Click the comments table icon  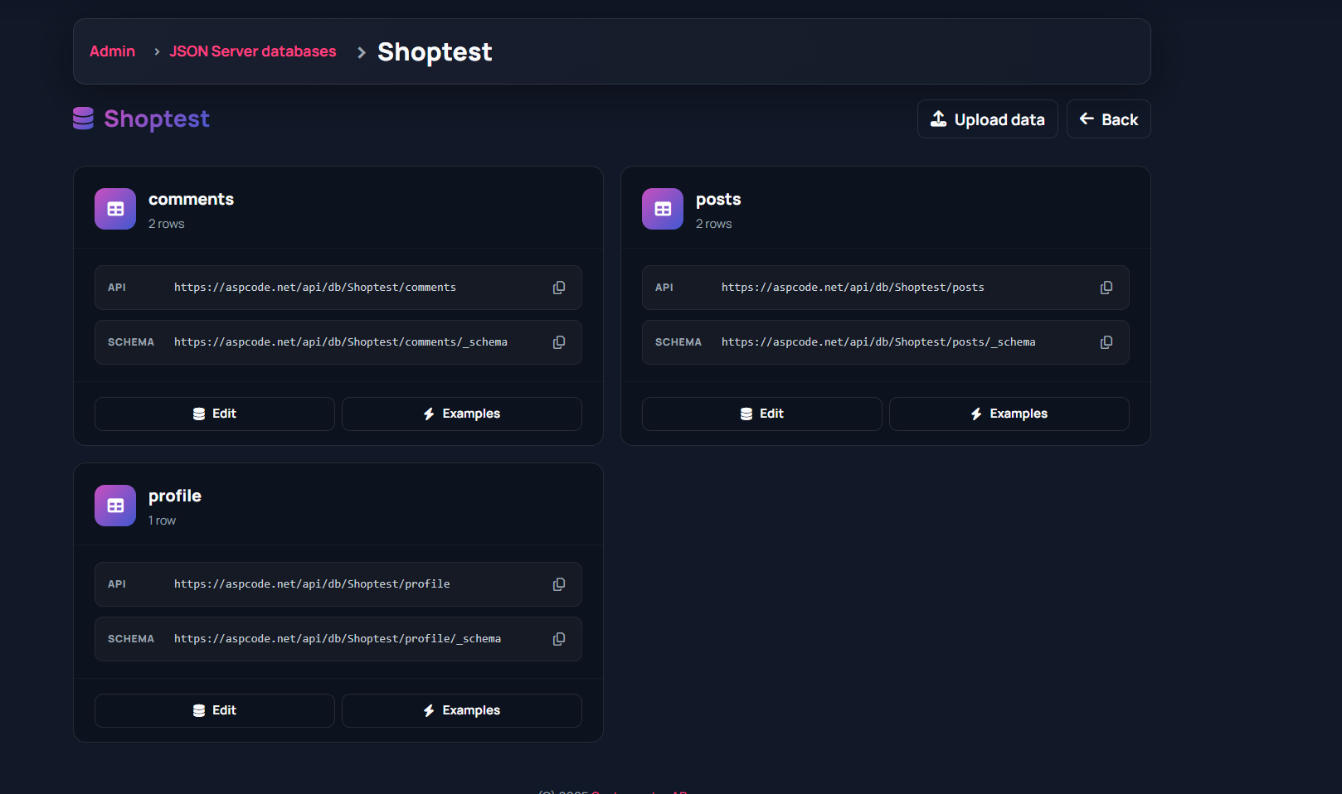(x=115, y=209)
